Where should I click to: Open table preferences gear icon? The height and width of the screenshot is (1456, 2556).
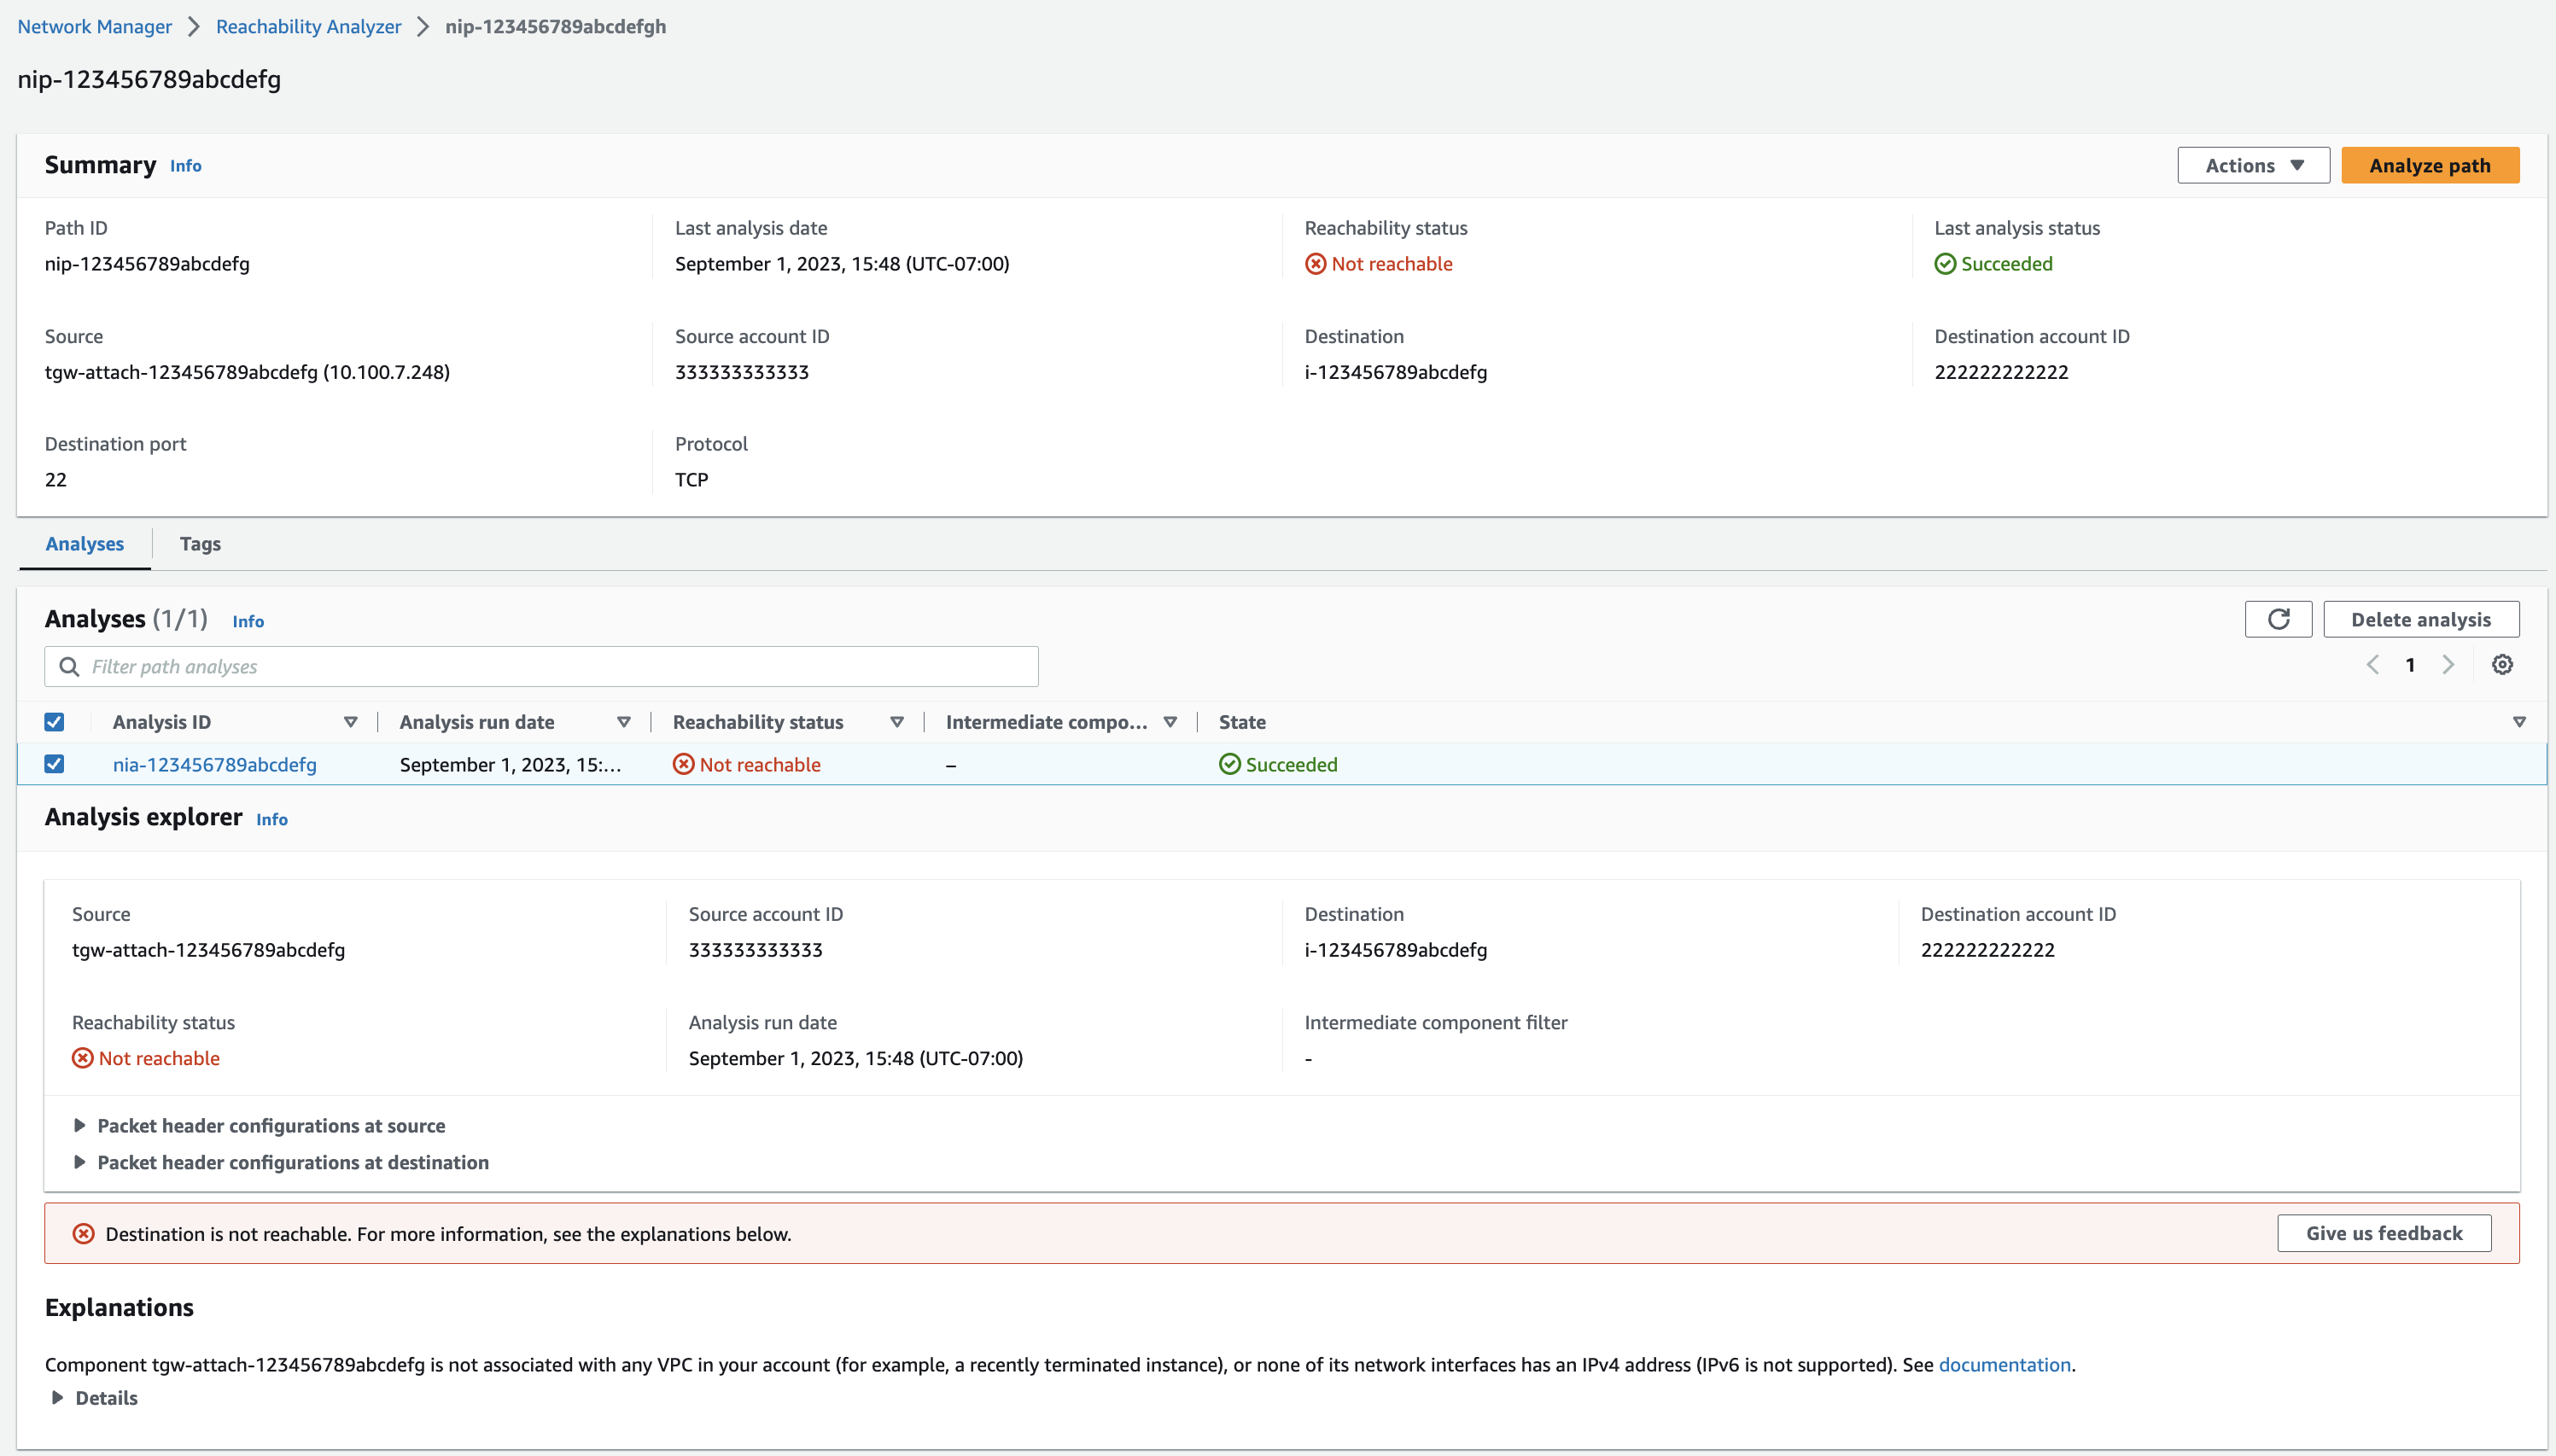pos(2502,665)
